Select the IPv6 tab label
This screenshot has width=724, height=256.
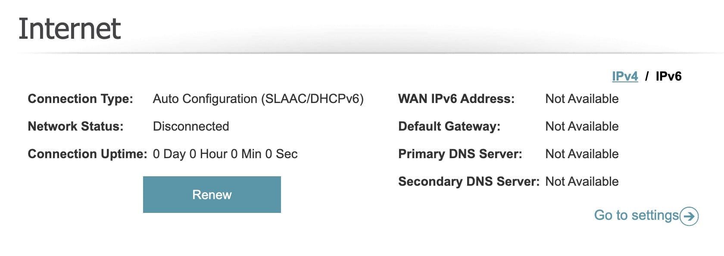tap(668, 76)
